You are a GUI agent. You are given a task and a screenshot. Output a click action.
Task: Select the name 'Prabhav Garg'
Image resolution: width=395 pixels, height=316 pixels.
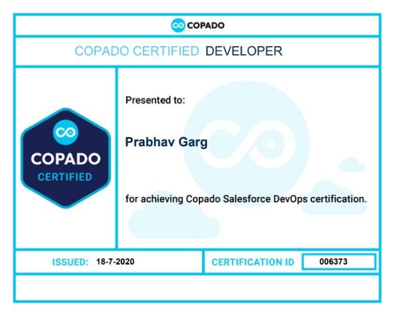coord(166,142)
